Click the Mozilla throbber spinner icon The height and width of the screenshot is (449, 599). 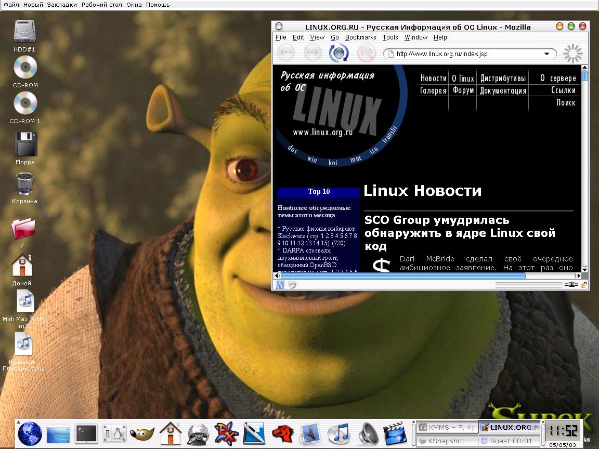click(572, 54)
